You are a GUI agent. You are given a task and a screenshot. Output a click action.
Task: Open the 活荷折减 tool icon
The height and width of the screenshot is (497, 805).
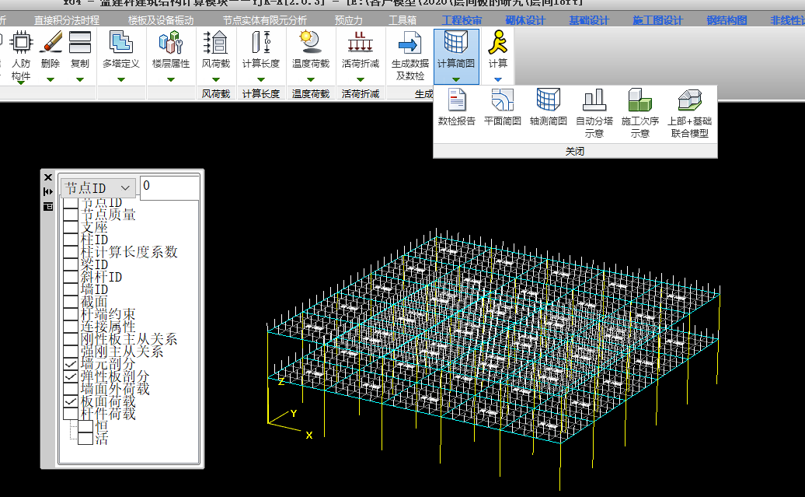(361, 42)
